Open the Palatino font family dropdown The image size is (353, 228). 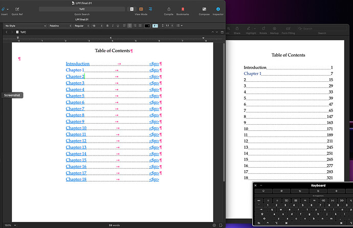(x=60, y=26)
